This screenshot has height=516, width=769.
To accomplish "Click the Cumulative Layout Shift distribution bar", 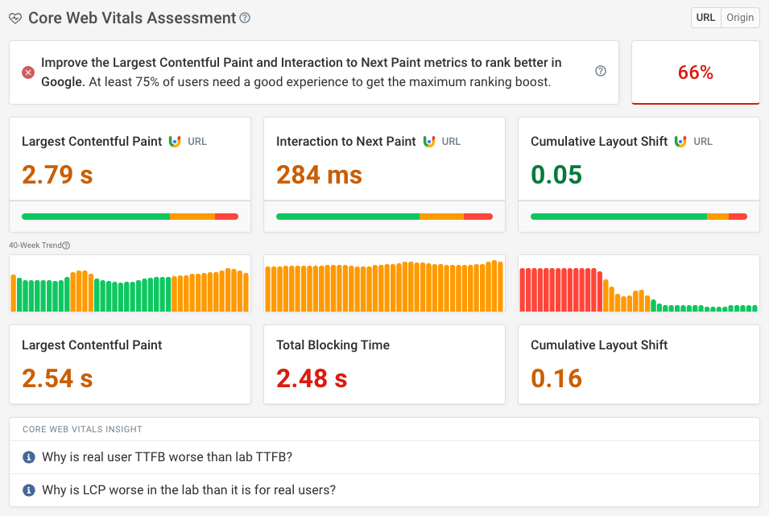I will [x=639, y=217].
